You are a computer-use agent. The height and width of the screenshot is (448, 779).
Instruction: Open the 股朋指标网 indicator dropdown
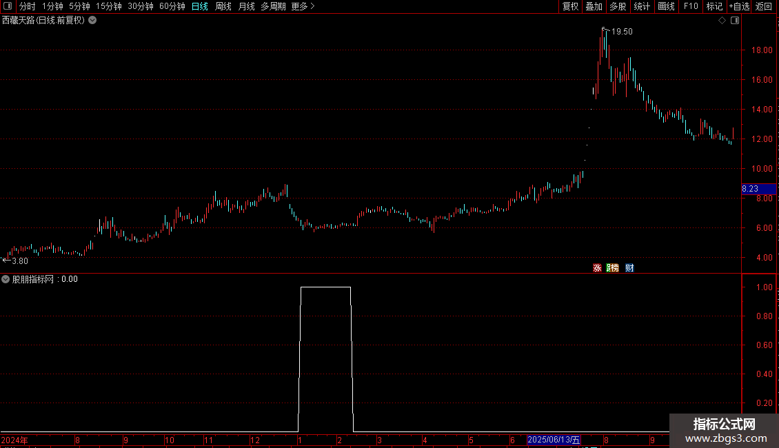click(x=6, y=279)
